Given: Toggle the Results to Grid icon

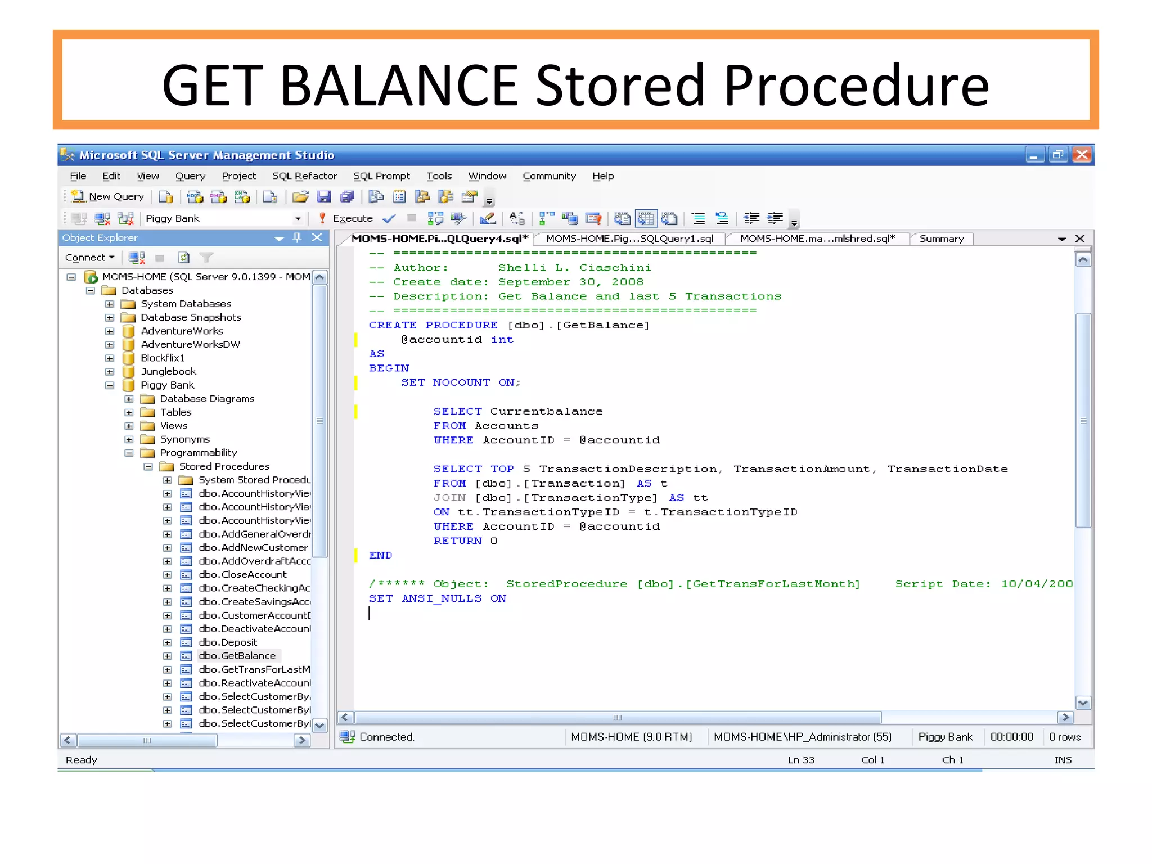Looking at the screenshot, I should click(x=646, y=218).
